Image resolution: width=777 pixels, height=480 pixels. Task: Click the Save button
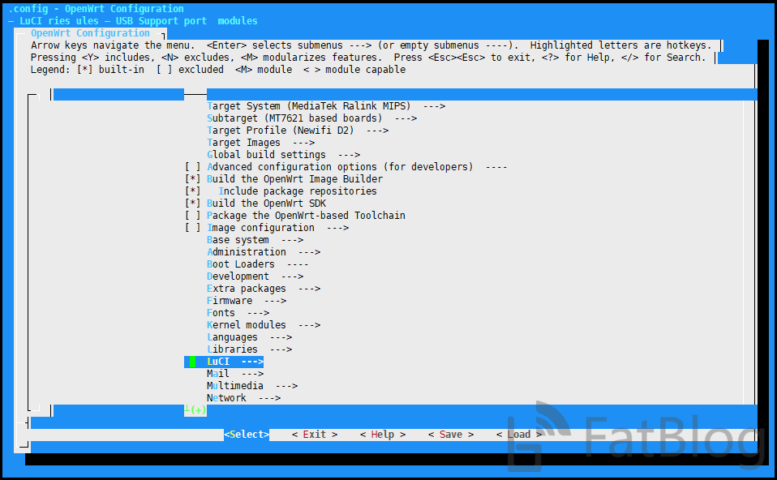(x=451, y=435)
